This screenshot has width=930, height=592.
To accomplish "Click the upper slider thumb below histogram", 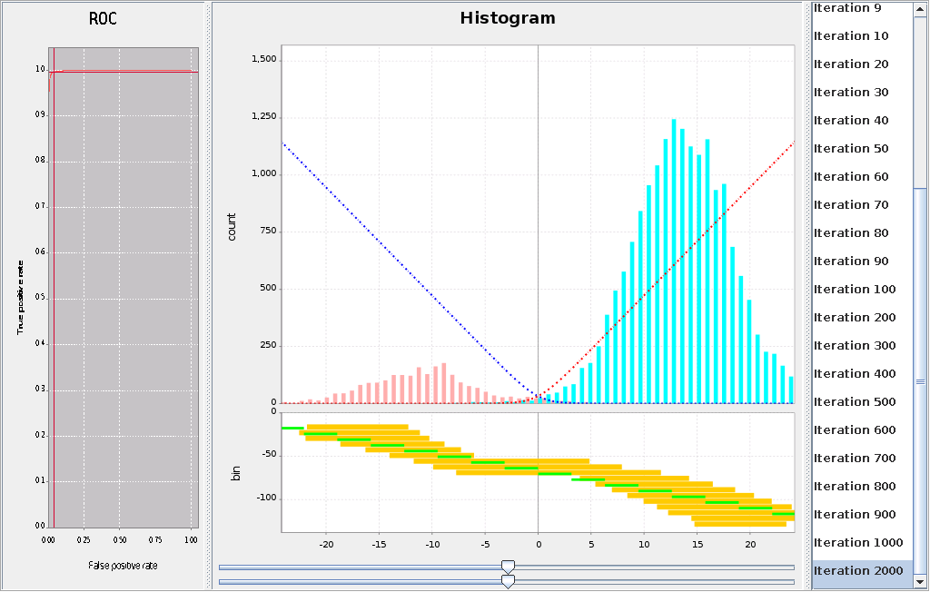I will pos(509,567).
